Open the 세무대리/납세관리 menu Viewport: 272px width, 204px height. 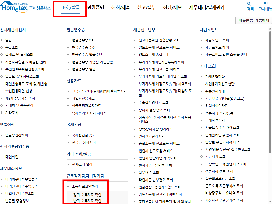click(207, 8)
